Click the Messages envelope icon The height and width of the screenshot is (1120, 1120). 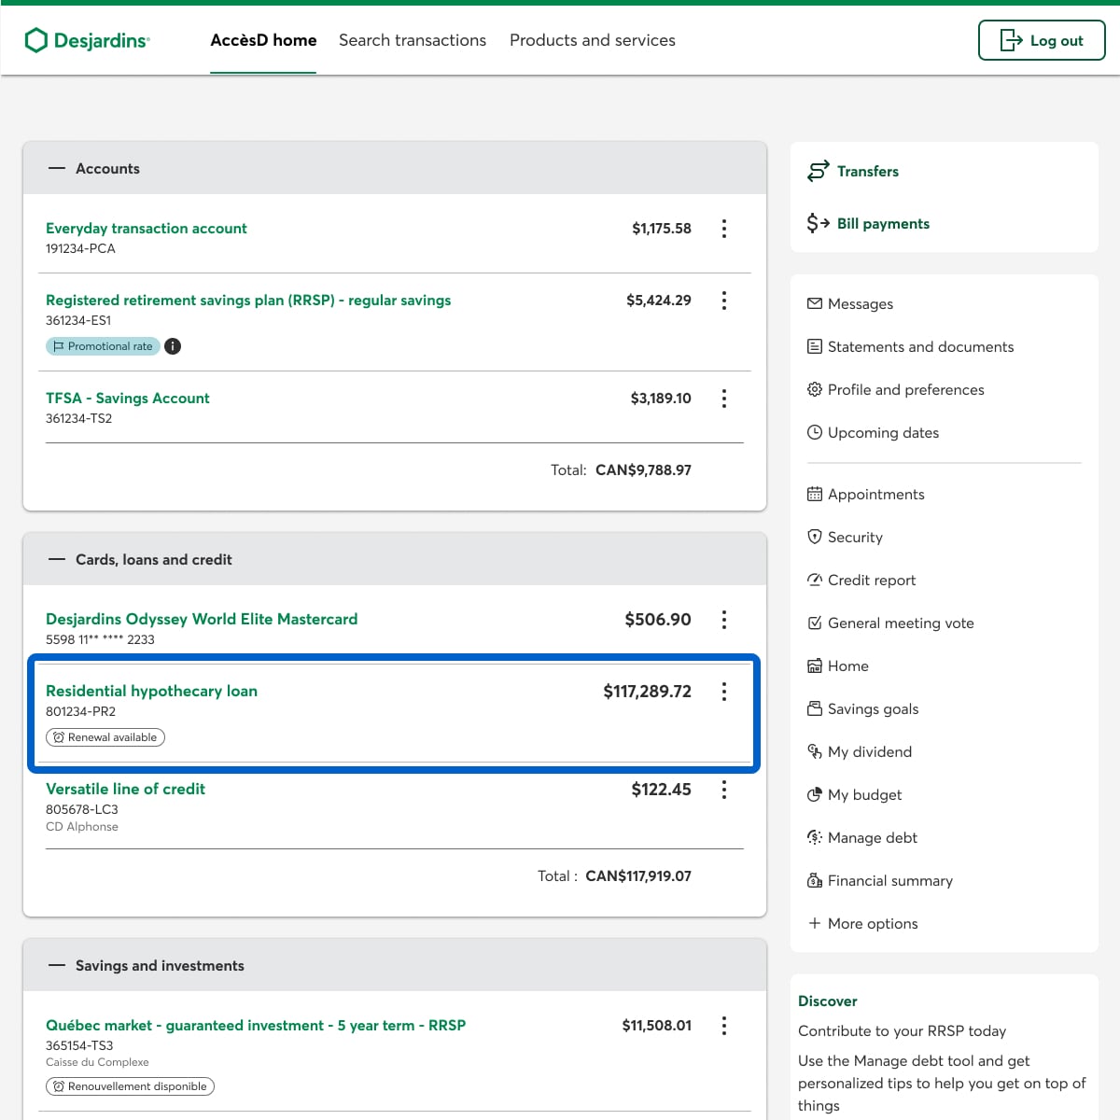point(815,303)
